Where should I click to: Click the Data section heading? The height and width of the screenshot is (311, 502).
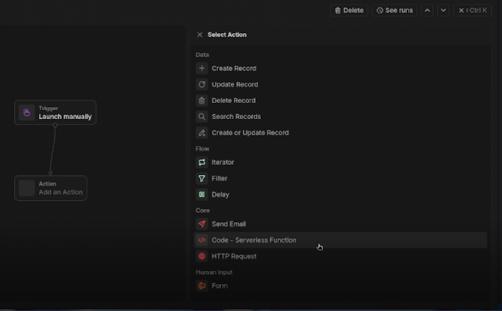click(202, 55)
